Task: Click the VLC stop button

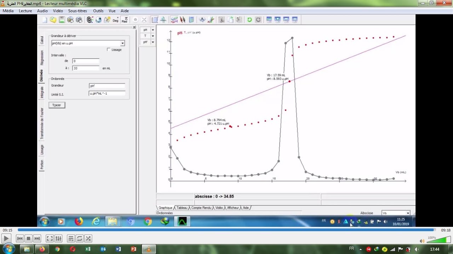Action: pos(29,238)
